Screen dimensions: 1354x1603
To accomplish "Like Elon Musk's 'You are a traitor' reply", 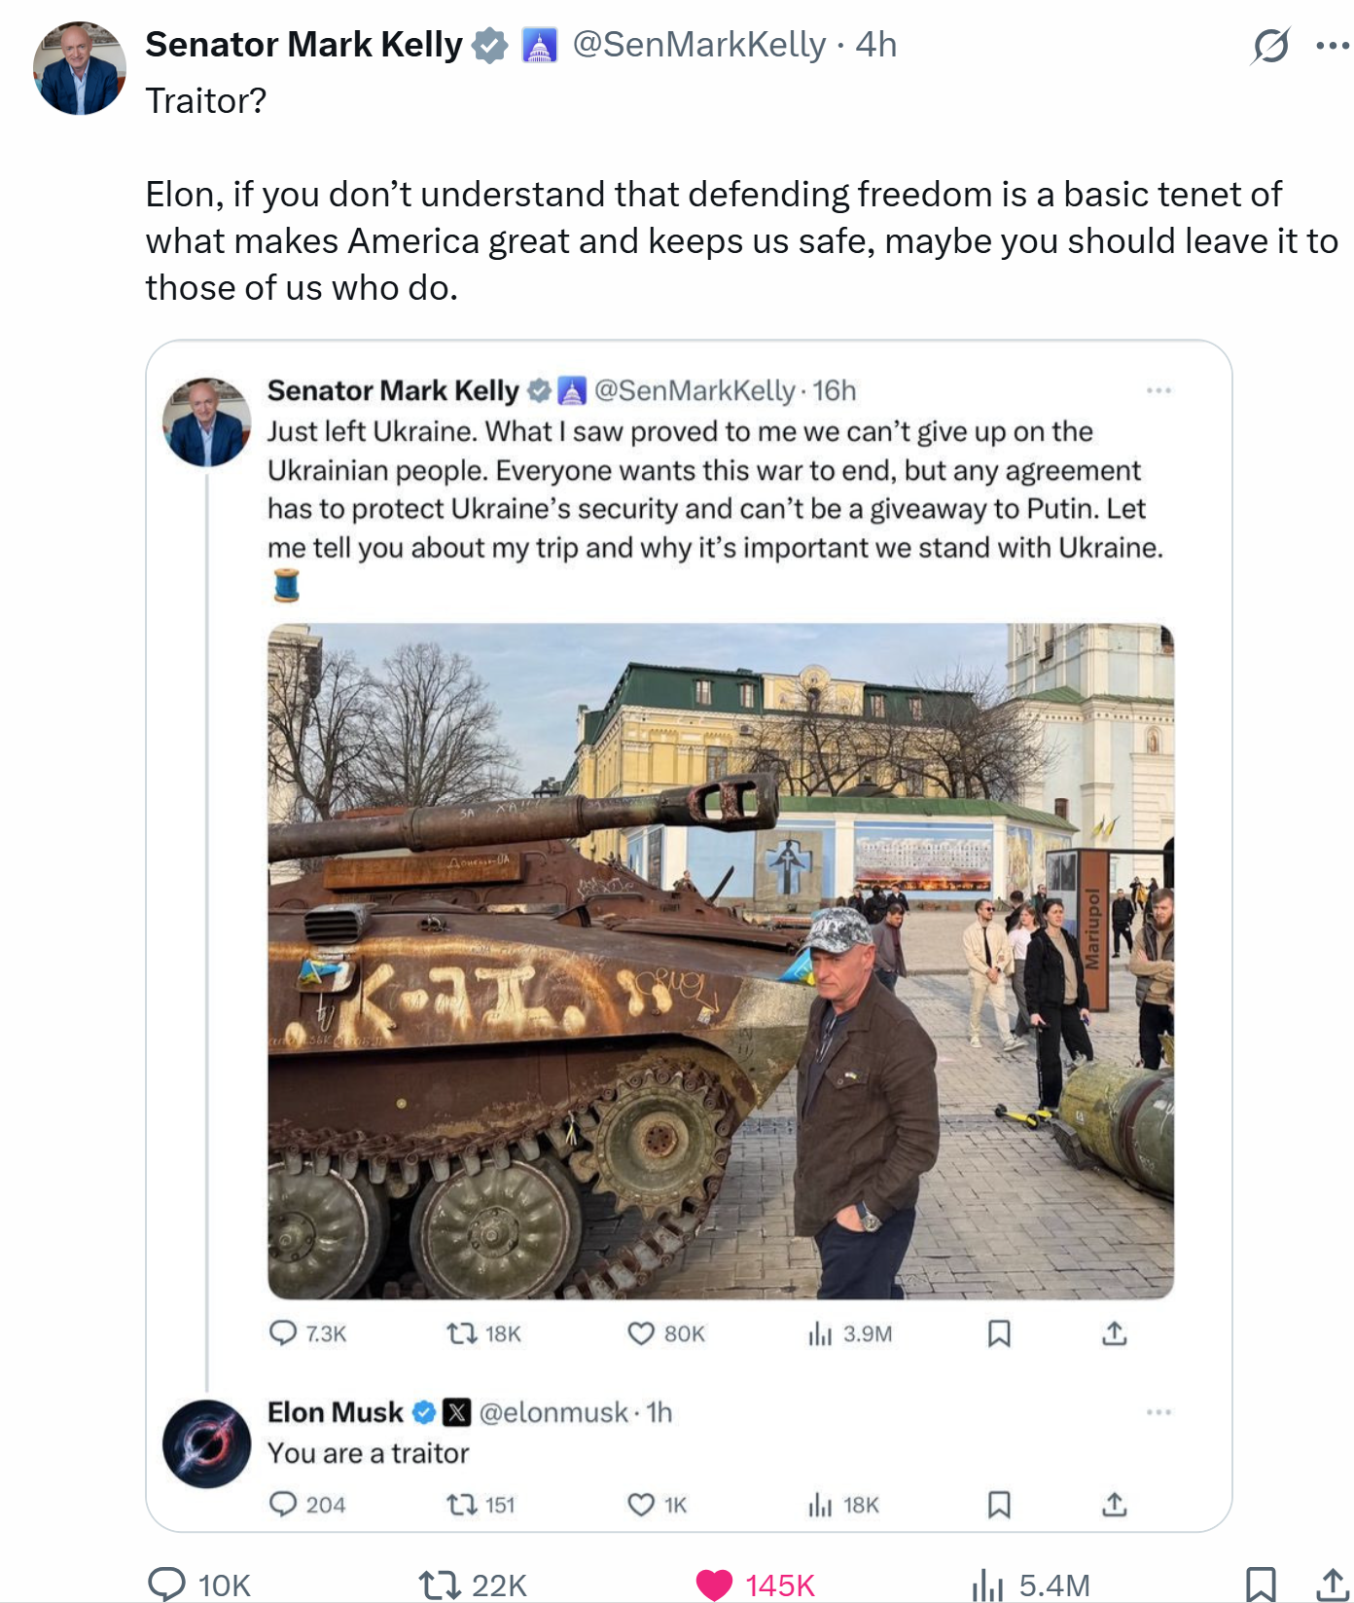I will pyautogui.click(x=641, y=1505).
